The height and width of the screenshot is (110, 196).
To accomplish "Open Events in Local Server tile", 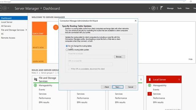I will click(156, 90).
